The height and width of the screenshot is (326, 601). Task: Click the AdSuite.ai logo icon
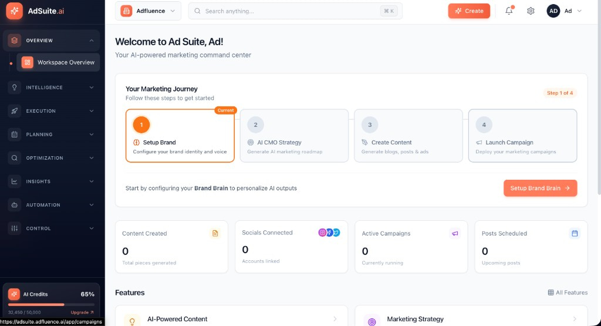pos(14,11)
